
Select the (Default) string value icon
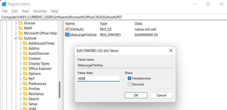click(x=67, y=29)
